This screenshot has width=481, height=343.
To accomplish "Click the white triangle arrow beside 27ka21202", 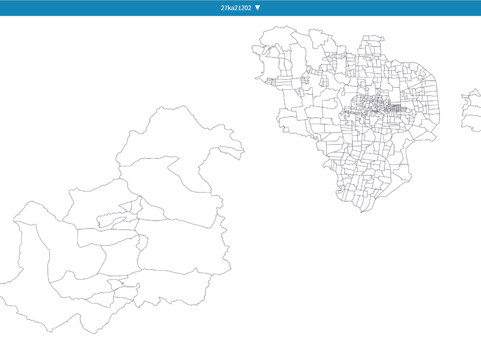I will (258, 8).
